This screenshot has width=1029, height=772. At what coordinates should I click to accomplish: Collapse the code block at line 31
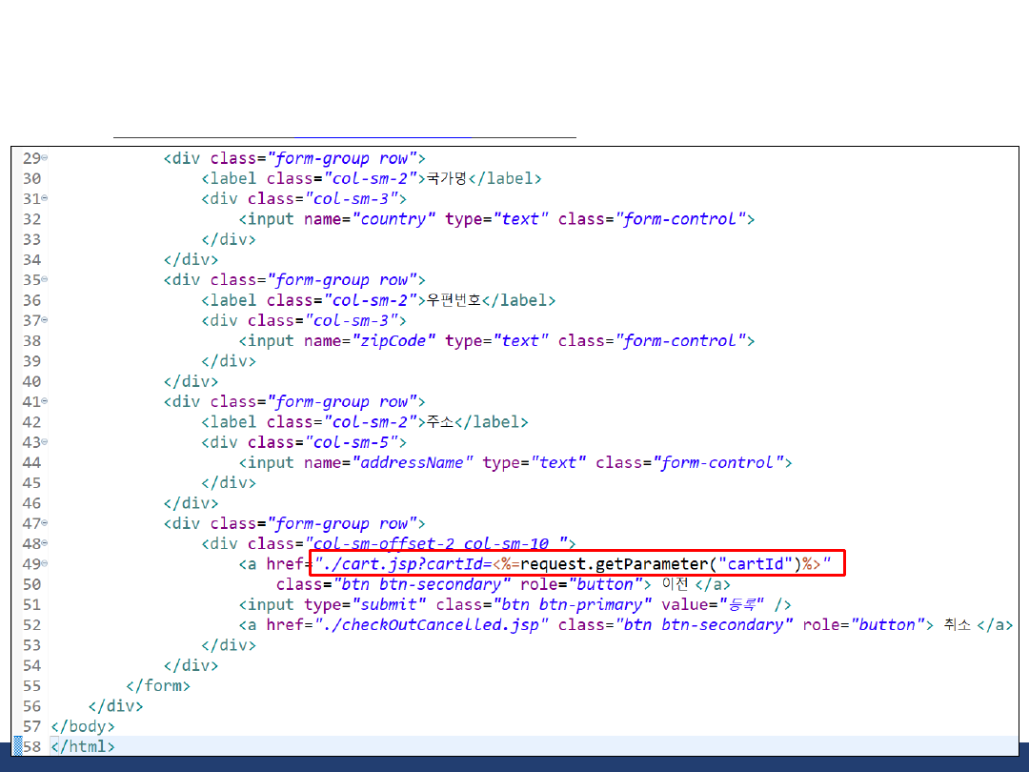coord(45,198)
